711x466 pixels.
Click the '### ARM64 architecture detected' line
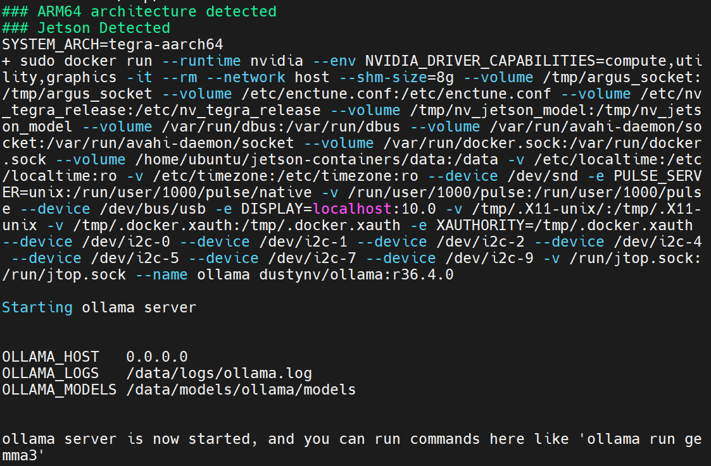coord(139,11)
